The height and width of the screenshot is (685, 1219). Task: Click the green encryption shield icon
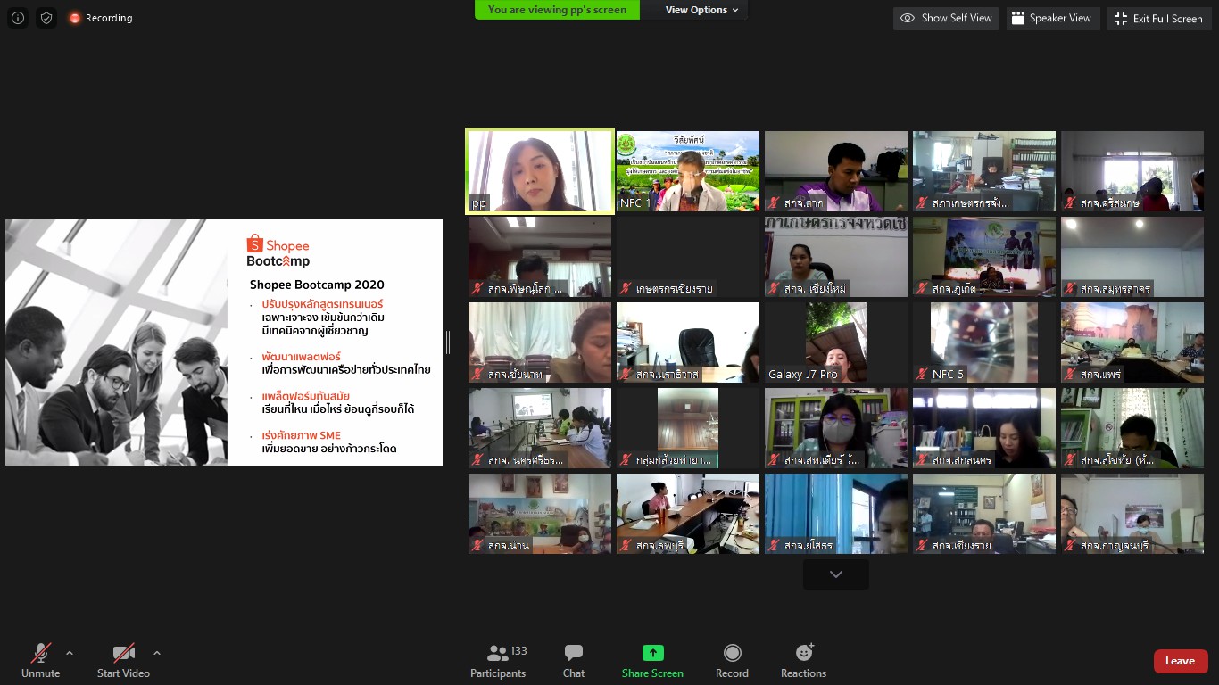[x=46, y=18]
